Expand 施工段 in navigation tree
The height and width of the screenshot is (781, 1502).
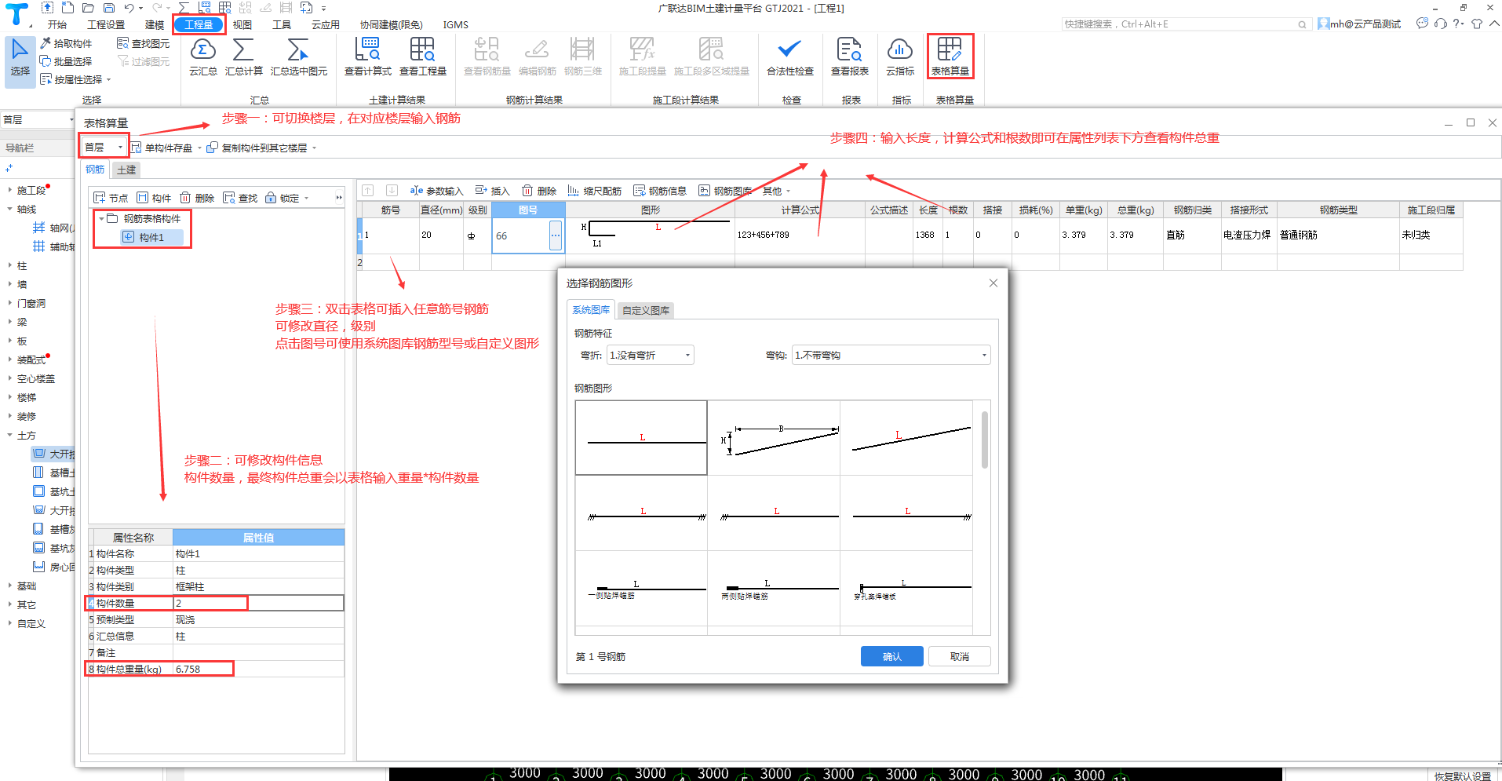click(x=9, y=190)
